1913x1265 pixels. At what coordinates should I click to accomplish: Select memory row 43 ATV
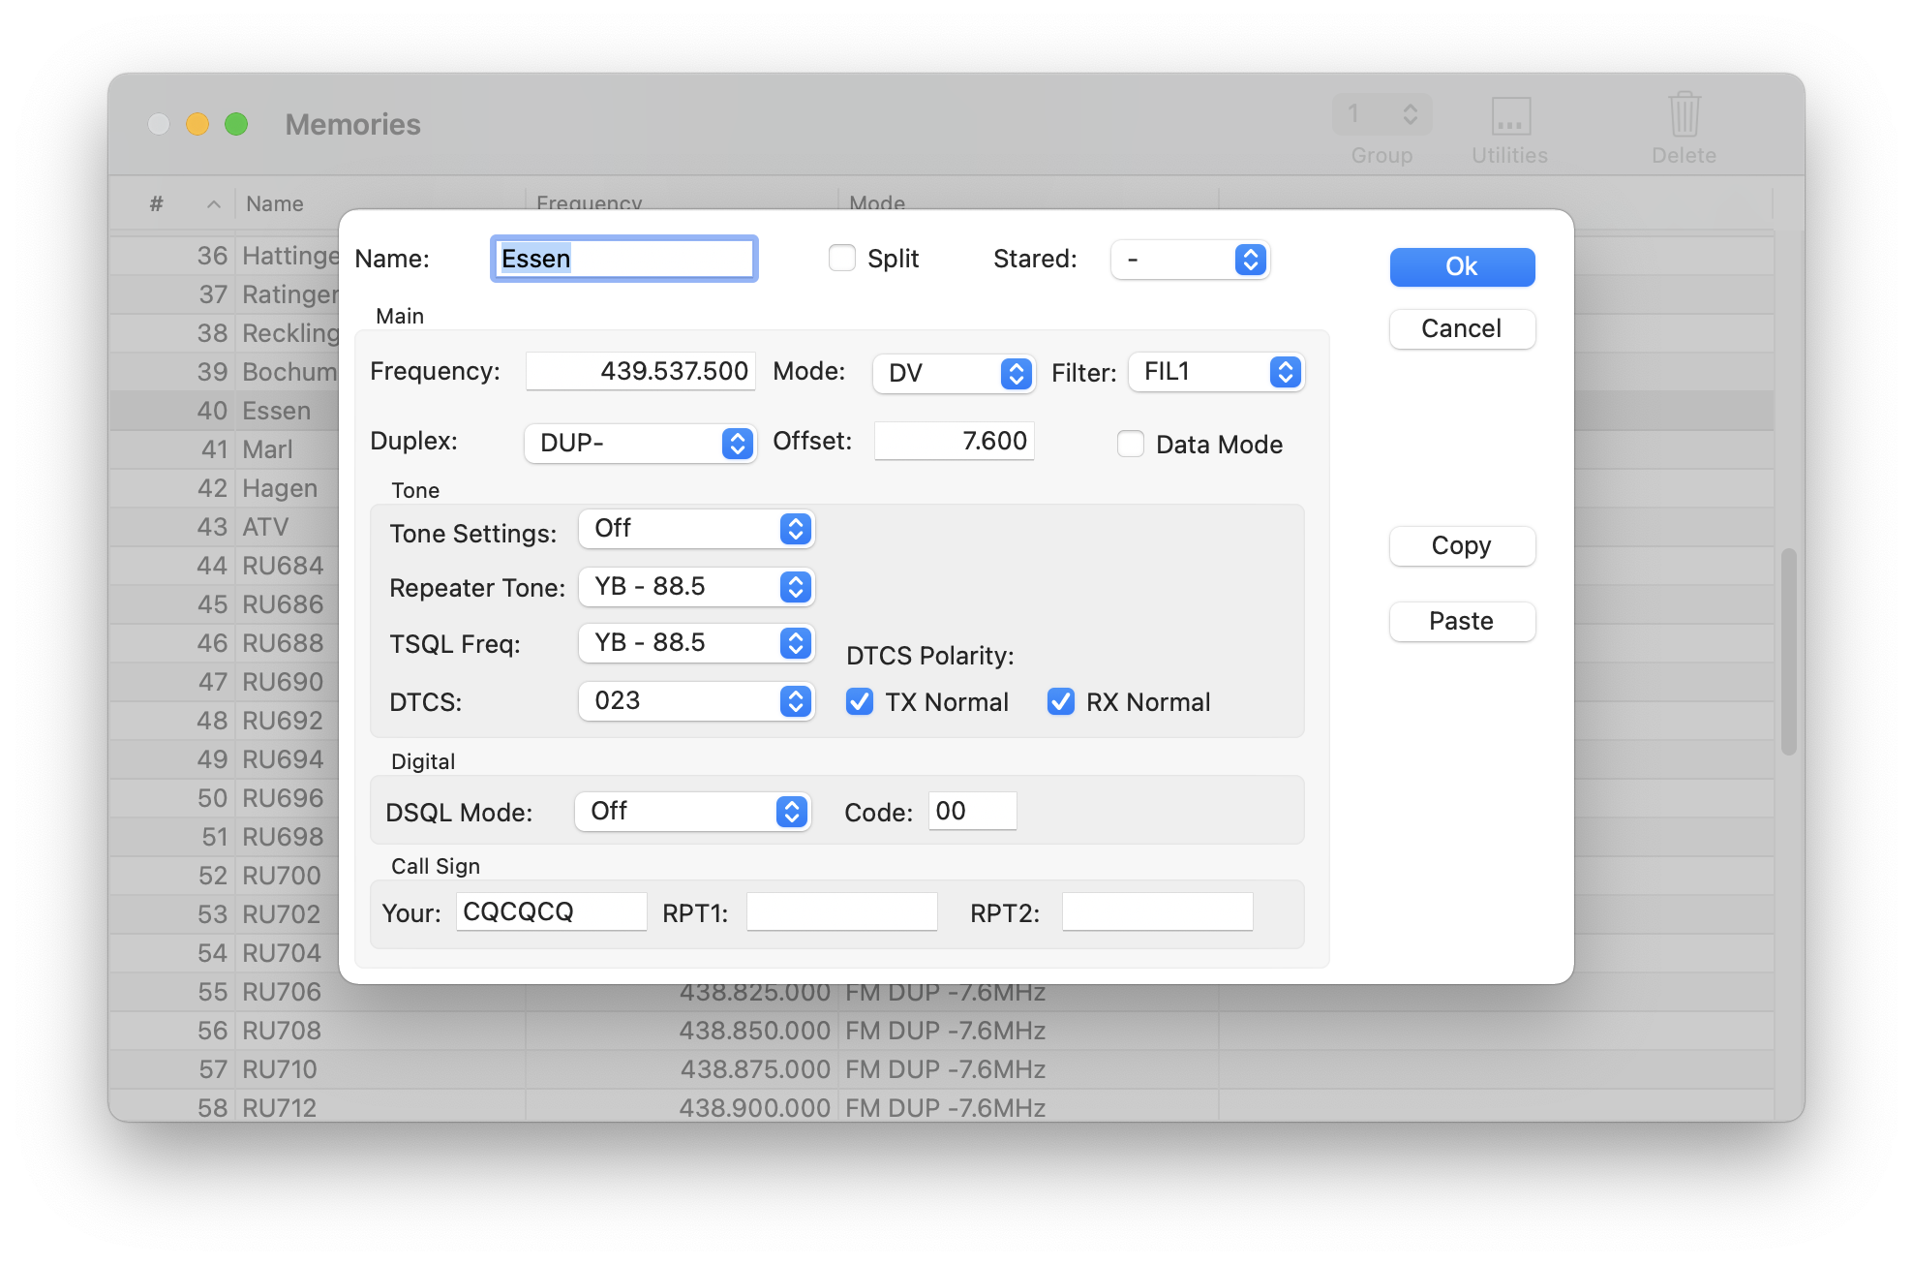point(225,527)
